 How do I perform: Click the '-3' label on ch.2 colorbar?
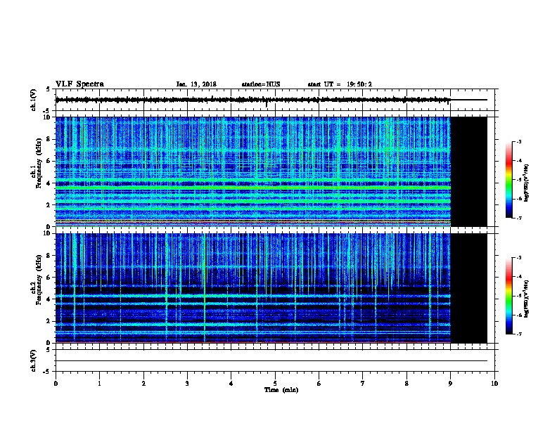[519, 258]
